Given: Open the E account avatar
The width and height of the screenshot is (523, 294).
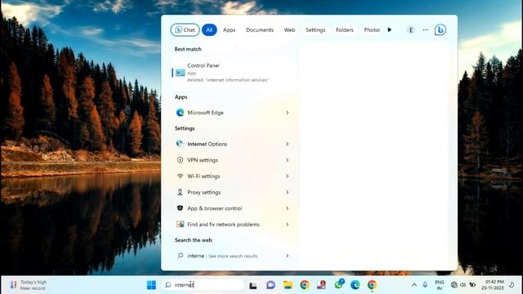Looking at the screenshot, I should (x=411, y=30).
